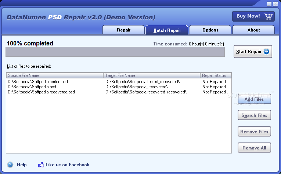This screenshot has height=174, width=281.
Task: Click the repair progress bar
Action: (x=115, y=52)
